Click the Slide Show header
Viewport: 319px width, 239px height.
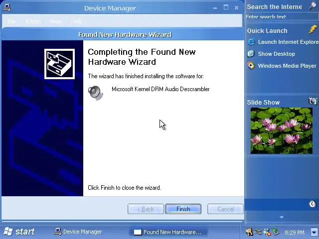coord(263,102)
